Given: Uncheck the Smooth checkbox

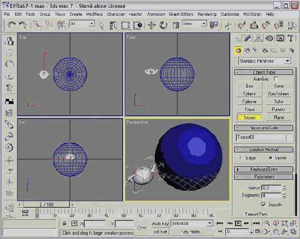Looking at the screenshot, I should coord(263,205).
